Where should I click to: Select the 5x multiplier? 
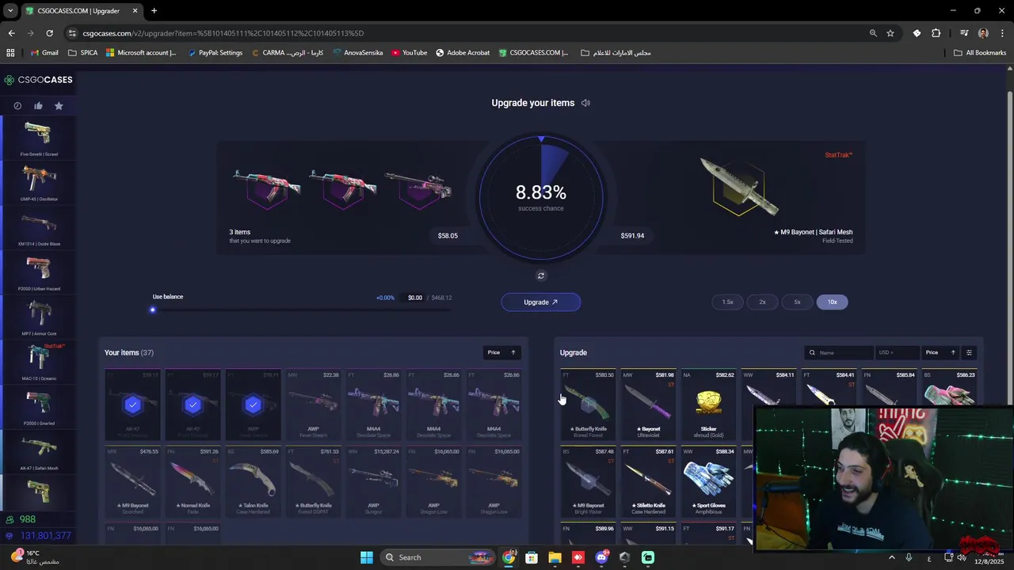pyautogui.click(x=797, y=302)
